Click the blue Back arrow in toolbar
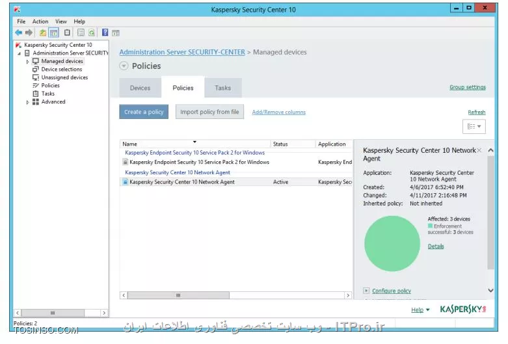Viewport: 508px width, 344px height. pyautogui.click(x=18, y=33)
